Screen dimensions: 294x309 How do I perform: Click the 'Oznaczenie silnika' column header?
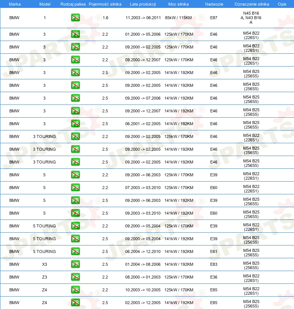pyautogui.click(x=252, y=4)
